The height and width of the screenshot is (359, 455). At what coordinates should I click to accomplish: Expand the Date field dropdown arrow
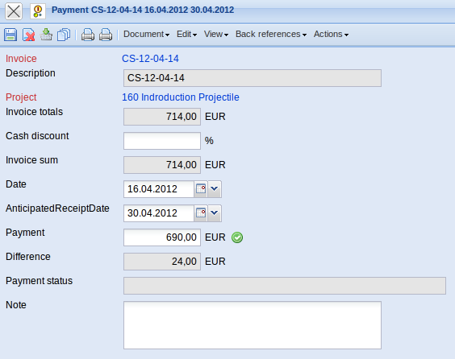click(215, 189)
